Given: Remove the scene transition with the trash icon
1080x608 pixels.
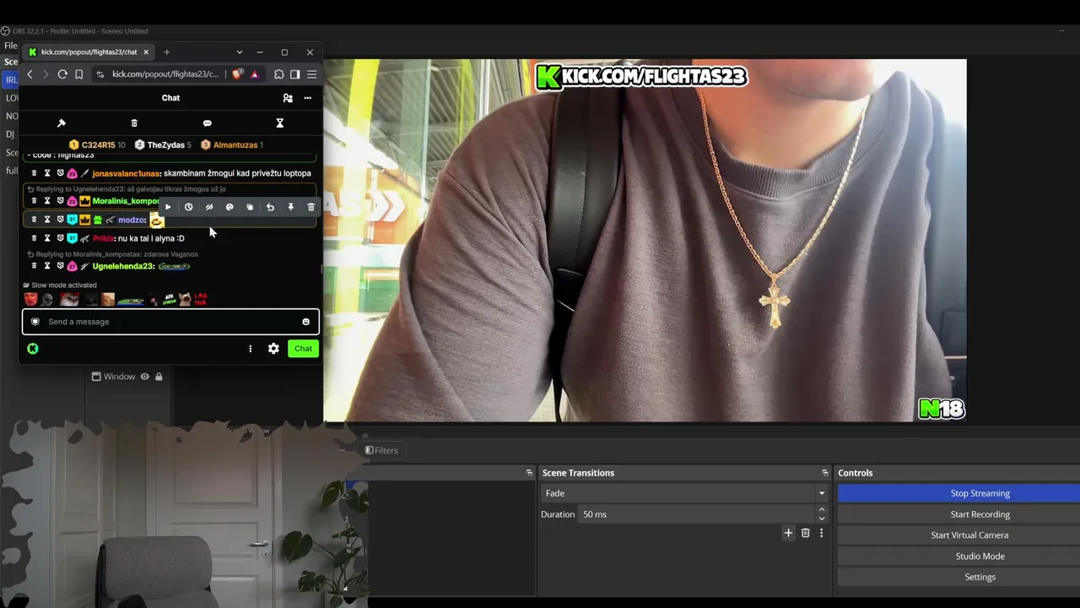Looking at the screenshot, I should click(x=805, y=533).
